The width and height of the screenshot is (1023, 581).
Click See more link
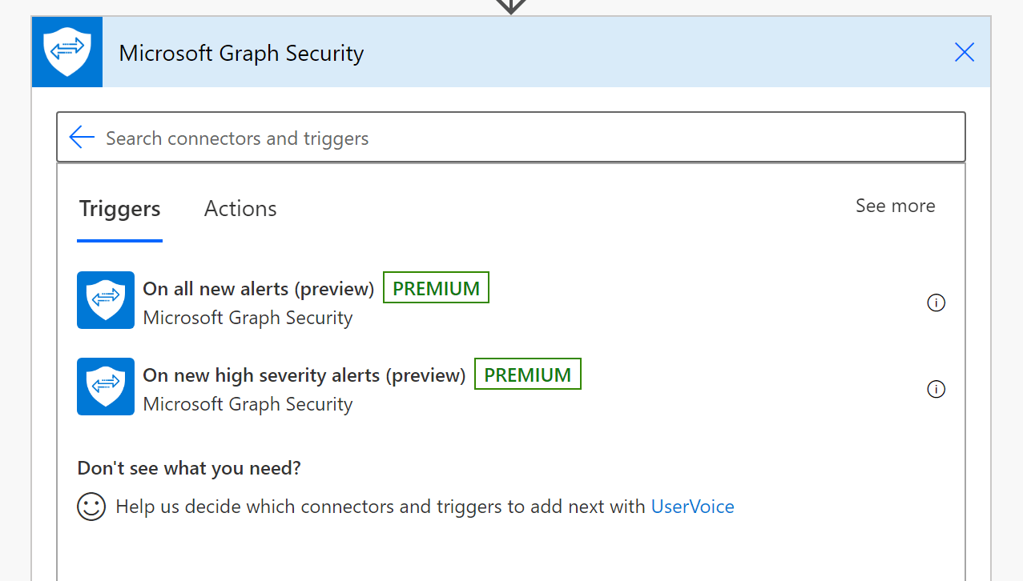coord(895,206)
